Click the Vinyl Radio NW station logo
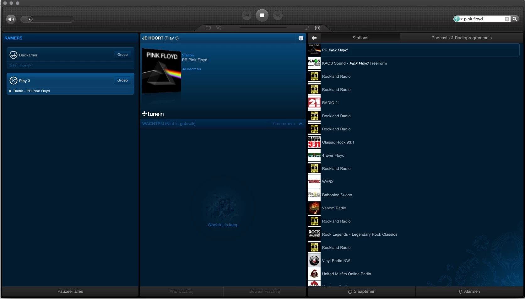The height and width of the screenshot is (299, 525). pyautogui.click(x=314, y=261)
